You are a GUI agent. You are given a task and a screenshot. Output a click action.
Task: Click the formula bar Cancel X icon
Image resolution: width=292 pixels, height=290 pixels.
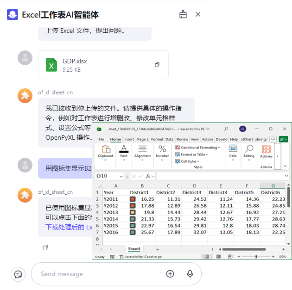(x=133, y=176)
